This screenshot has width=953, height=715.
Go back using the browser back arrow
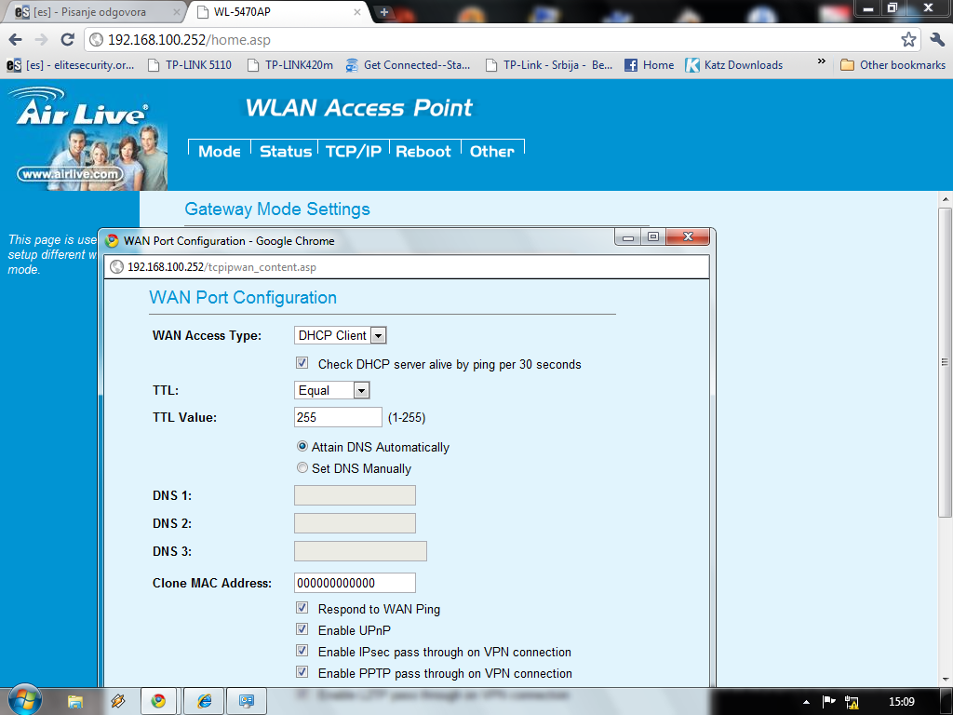click(x=16, y=40)
